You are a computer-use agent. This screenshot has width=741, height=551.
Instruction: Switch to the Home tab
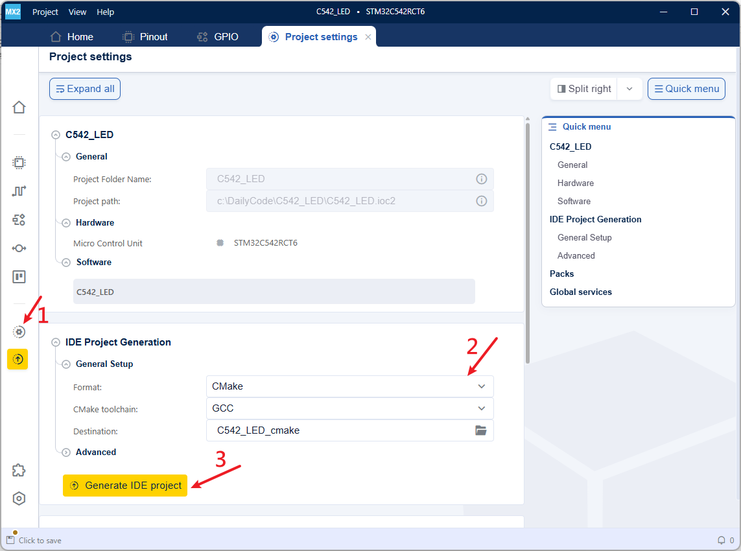pos(72,37)
